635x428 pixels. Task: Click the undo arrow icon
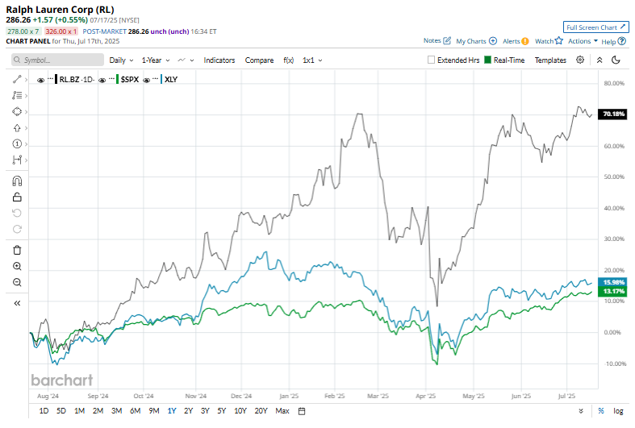(17, 213)
